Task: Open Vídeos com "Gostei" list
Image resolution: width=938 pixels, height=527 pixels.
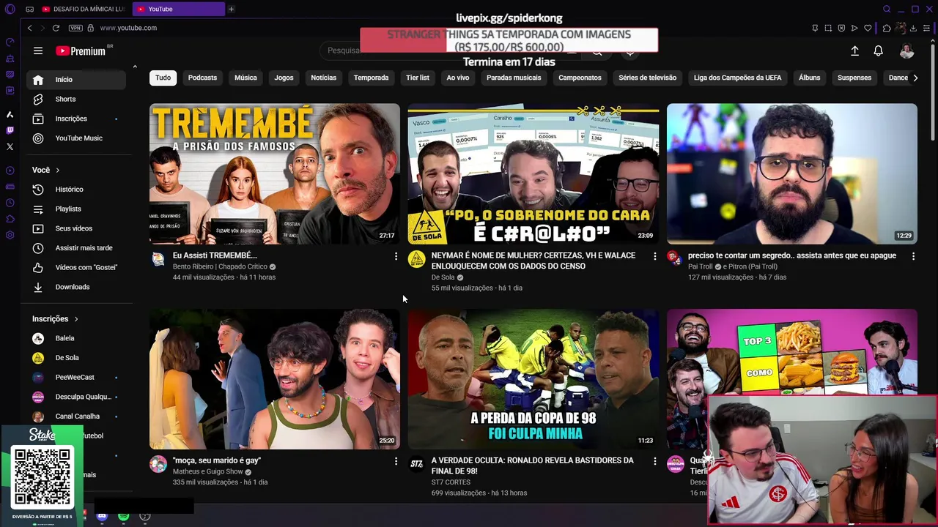Action: coord(76,268)
